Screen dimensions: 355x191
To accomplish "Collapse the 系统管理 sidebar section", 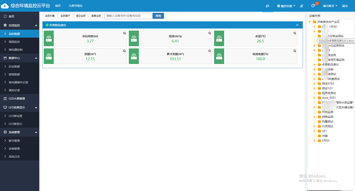I will [x=36, y=133].
